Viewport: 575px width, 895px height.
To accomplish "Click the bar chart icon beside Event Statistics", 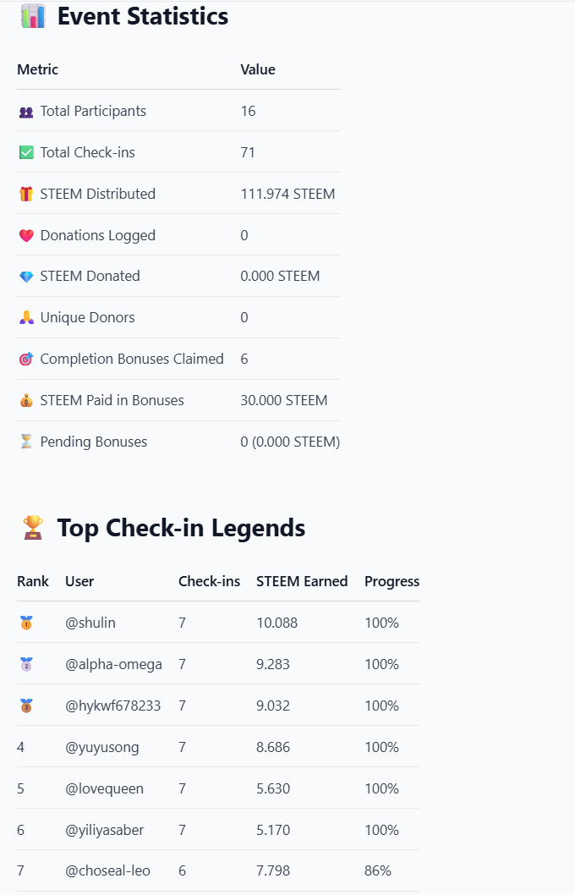I will point(33,16).
